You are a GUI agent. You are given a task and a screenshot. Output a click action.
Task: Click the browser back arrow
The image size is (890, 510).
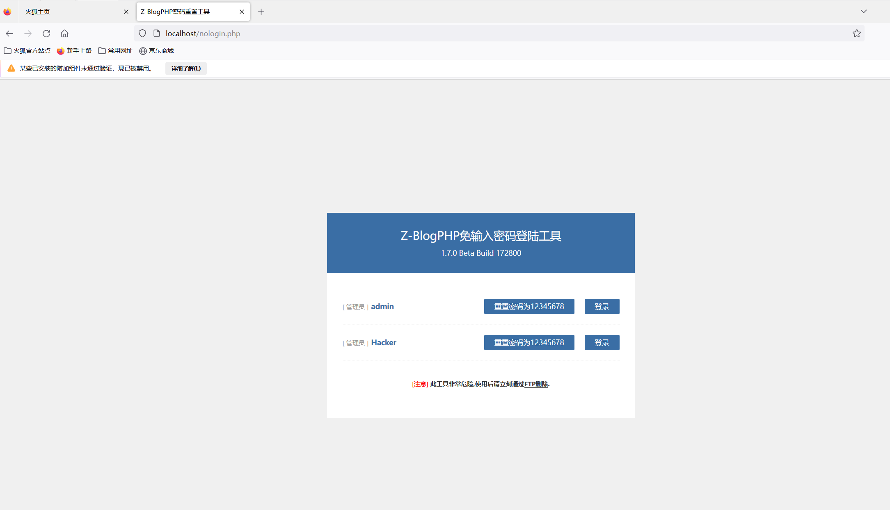(x=9, y=34)
